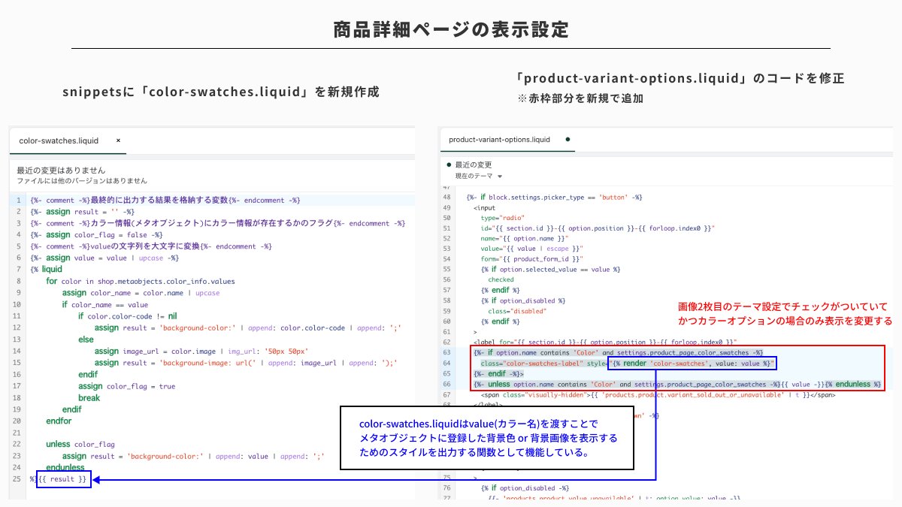This screenshot has height=507, width=902.
Task: Click the "<label for=" opening tag line
Action: click(605, 342)
